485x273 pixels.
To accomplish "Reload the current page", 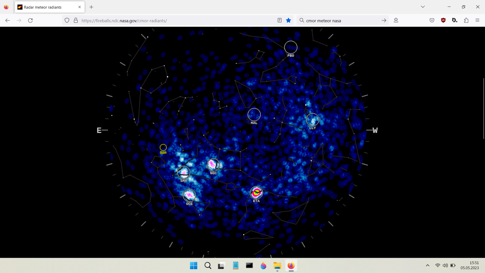I will (x=30, y=20).
